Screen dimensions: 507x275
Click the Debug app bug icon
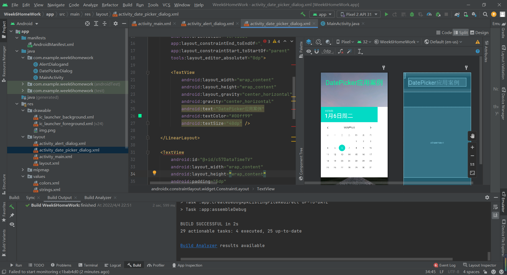coord(412,14)
